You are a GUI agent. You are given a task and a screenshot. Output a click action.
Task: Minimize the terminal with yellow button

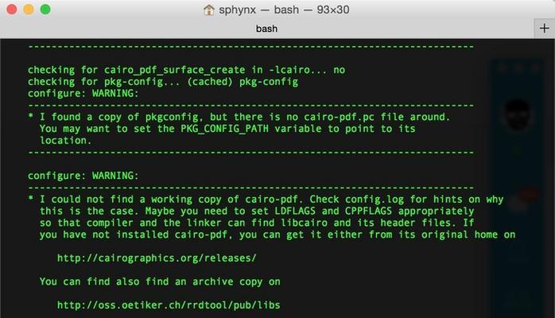tap(29, 10)
